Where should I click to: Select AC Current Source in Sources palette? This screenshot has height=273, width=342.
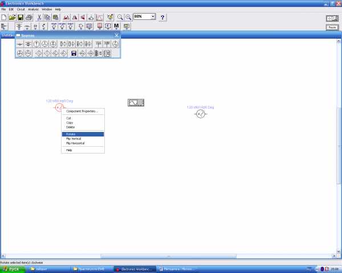53,44
